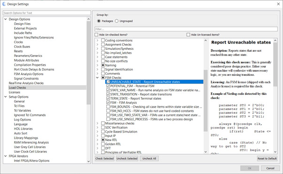This screenshot has height=174, width=283.
Task: Click the OK button
Action: pos(250,168)
